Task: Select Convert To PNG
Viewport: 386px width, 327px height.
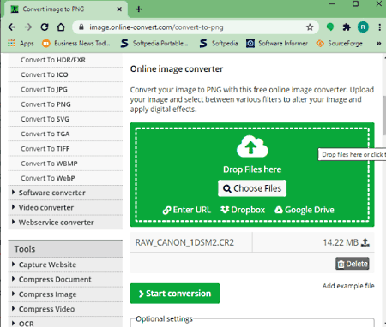Action: 45,104
